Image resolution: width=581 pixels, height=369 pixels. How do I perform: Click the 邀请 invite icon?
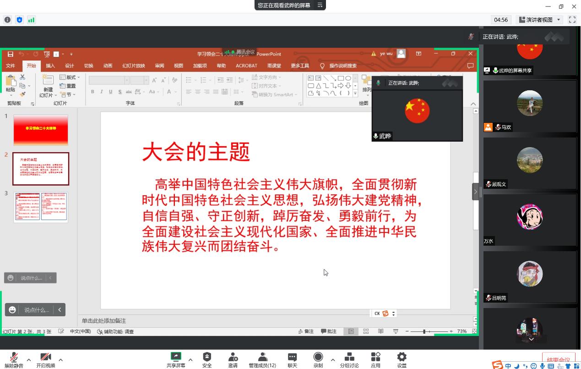click(x=233, y=359)
